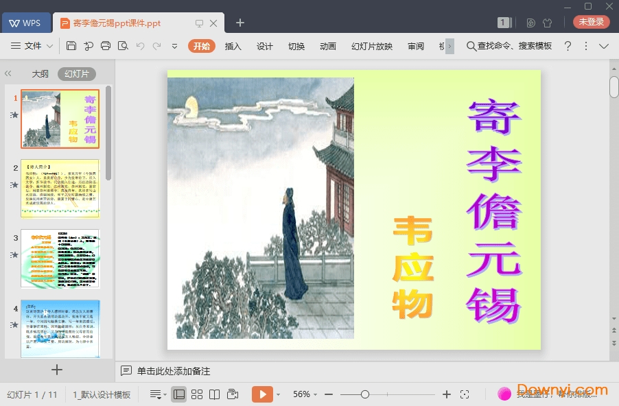Switch to reading view layout
The width and height of the screenshot is (619, 406).
point(215,394)
